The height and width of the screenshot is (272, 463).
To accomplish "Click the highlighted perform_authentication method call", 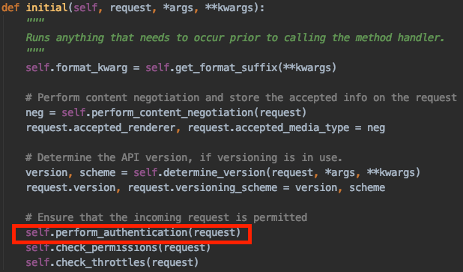I will [133, 233].
